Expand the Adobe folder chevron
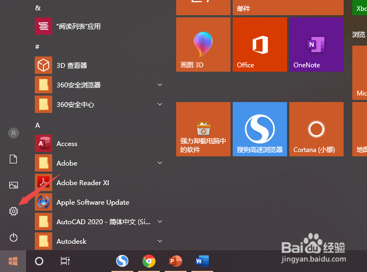This screenshot has width=367, height=272. click(160, 163)
